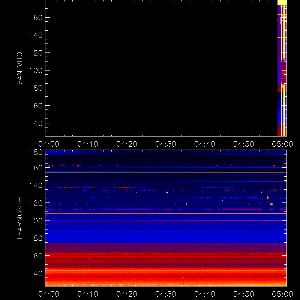The height and width of the screenshot is (300, 300).
Task: Choose the 04:50 time label under LEARMONTH plot
Action: coord(244,294)
